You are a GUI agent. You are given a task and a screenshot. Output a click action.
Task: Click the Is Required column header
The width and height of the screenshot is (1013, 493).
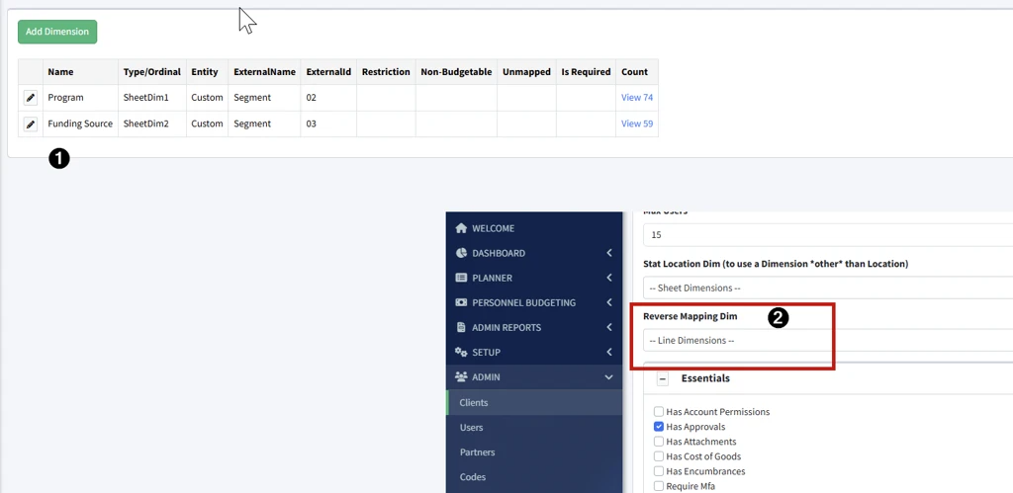pyautogui.click(x=586, y=71)
